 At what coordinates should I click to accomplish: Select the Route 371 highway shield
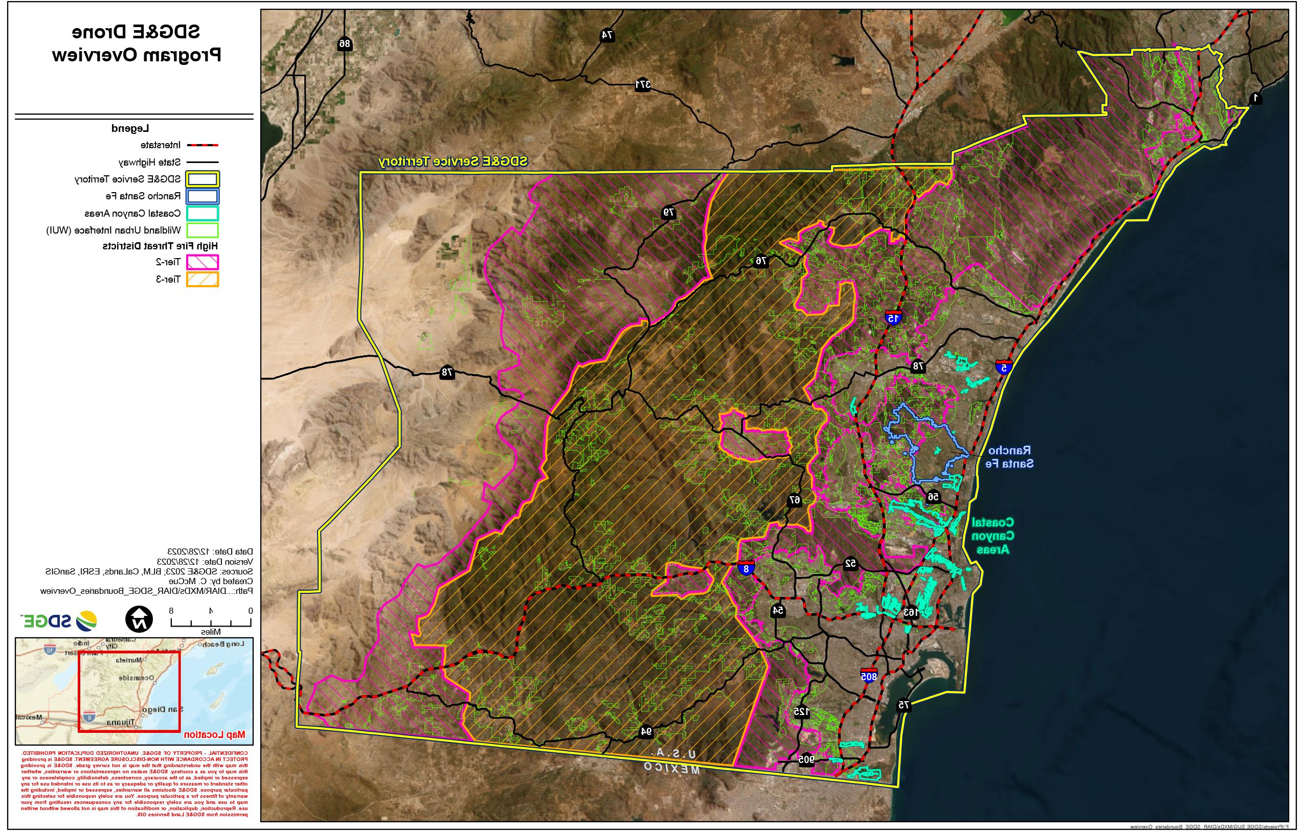point(642,84)
